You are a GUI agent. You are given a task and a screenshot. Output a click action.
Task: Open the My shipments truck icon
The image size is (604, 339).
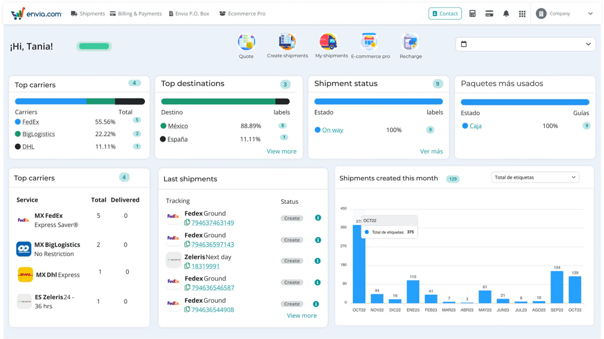(328, 41)
